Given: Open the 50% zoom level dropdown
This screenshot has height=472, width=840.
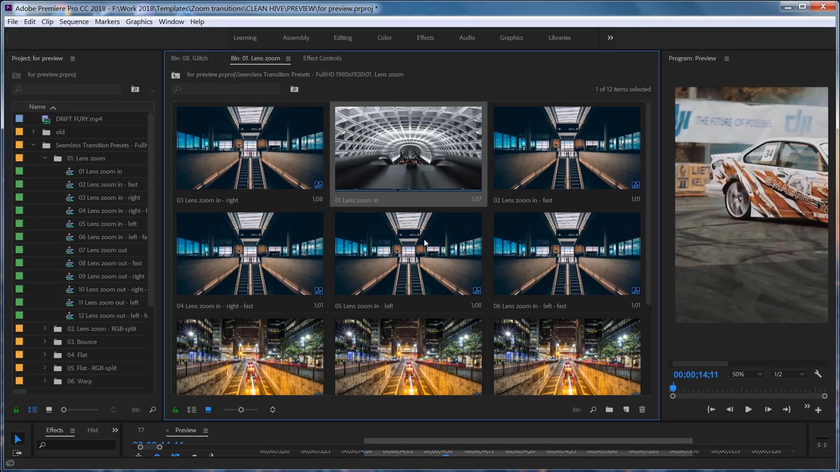Looking at the screenshot, I should point(747,374).
